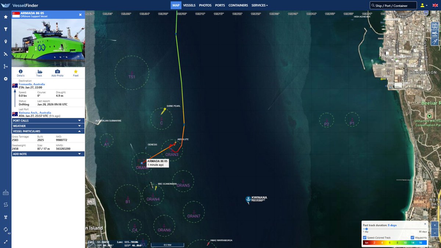Open the user account dropdown
Image resolution: width=441 pixels, height=248 pixels.
coord(424,5)
